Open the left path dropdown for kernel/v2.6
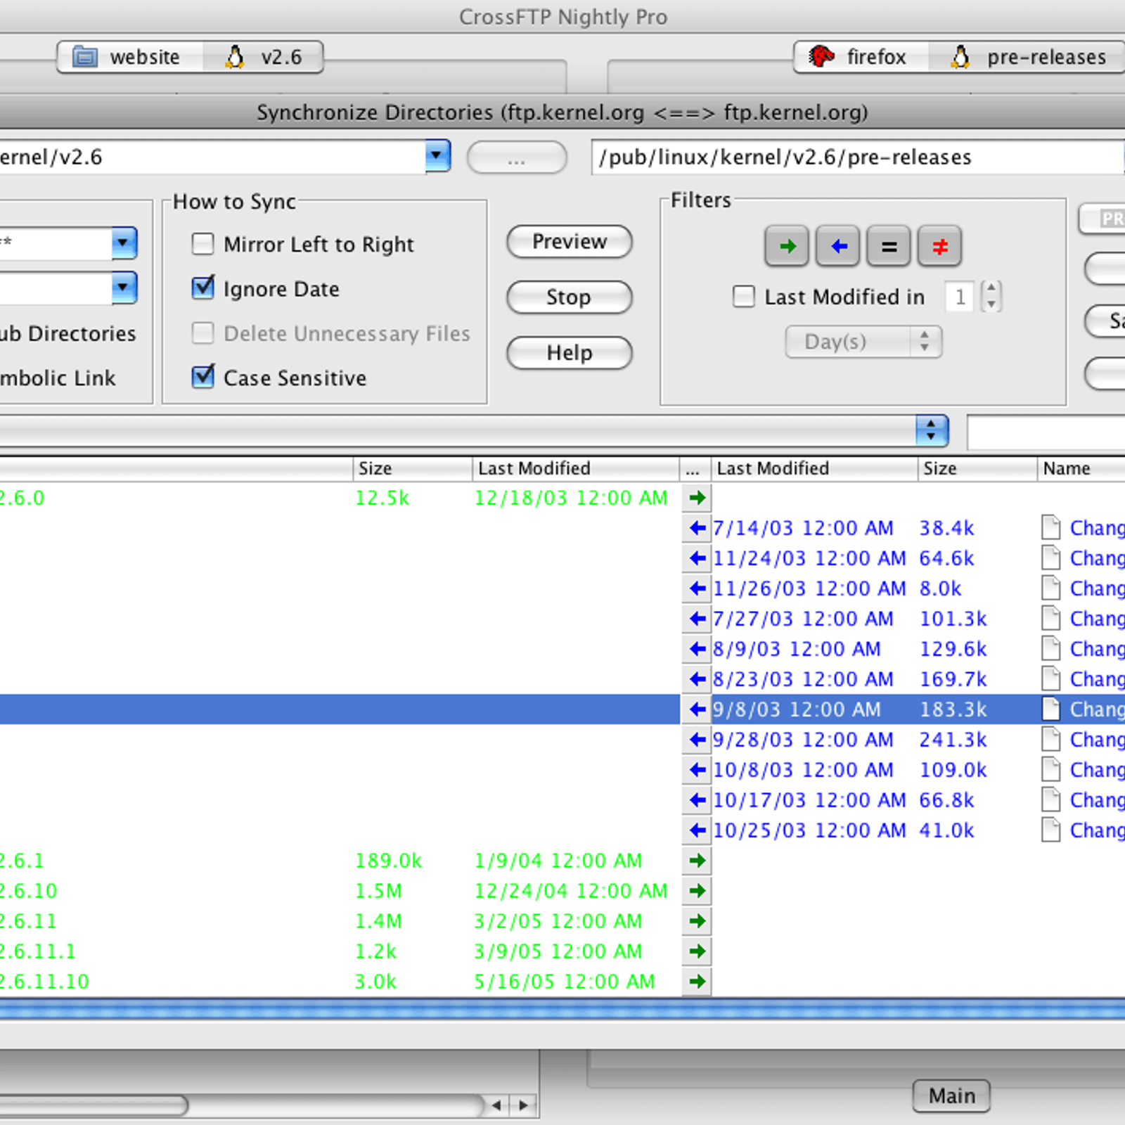Viewport: 1125px width, 1125px height. [437, 155]
